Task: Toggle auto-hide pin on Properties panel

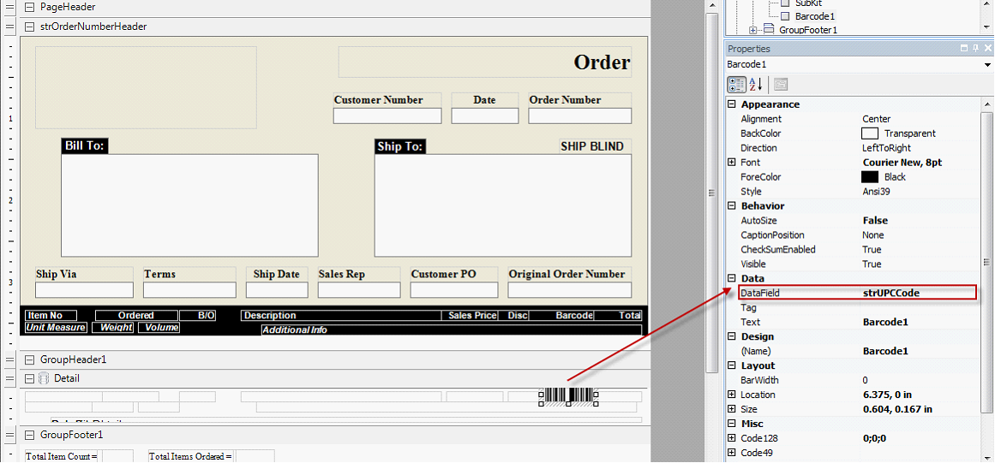Action: click(x=976, y=48)
